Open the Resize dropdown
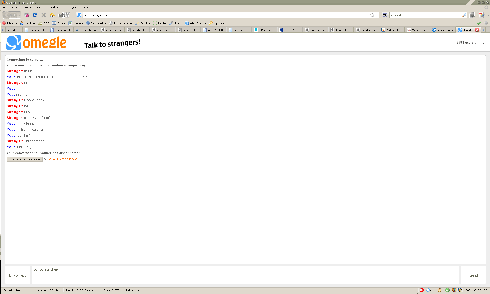490x294 pixels. pyautogui.click(x=161, y=23)
